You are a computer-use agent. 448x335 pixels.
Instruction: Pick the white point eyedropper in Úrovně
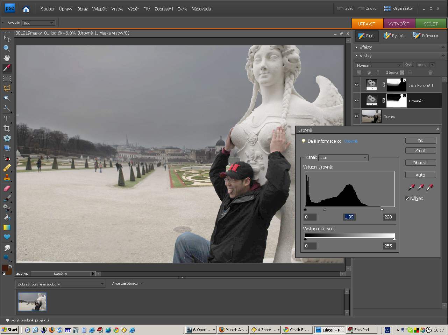[430, 187]
